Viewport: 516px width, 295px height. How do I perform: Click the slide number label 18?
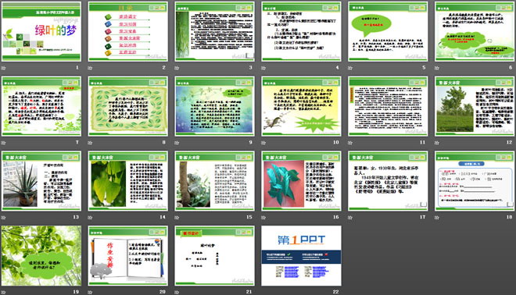pyautogui.click(x=509, y=217)
